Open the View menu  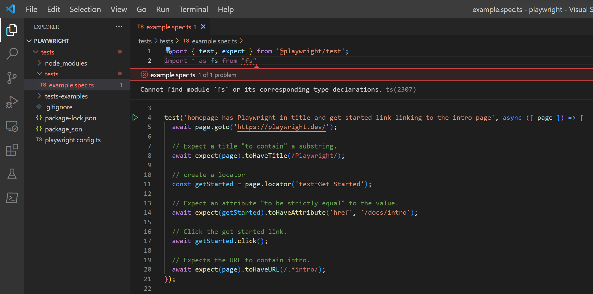pyautogui.click(x=119, y=9)
